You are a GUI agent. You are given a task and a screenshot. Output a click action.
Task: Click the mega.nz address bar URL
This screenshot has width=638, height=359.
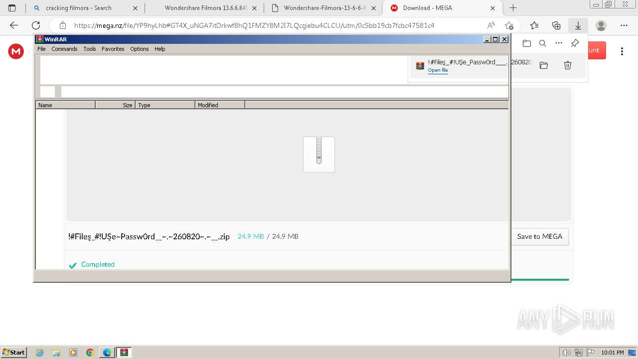(x=254, y=25)
